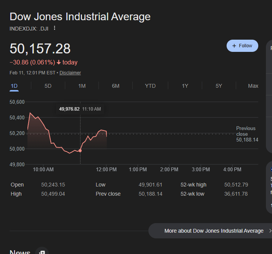Click the 49,976.82 chart tooltip
Image resolution: width=272 pixels, height=254 pixels.
(69, 109)
